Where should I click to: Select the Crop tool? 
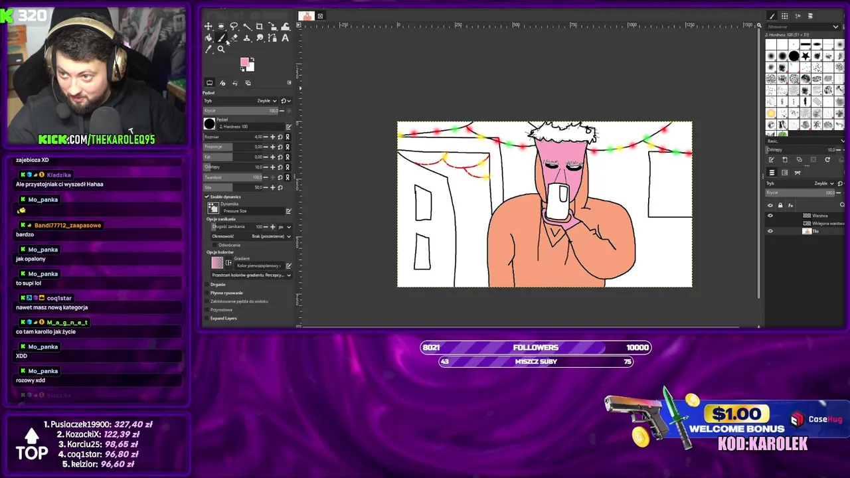(x=260, y=27)
